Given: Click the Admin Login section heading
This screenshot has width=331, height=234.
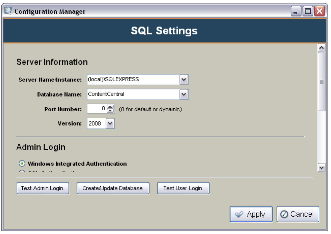Looking at the screenshot, I should (40, 147).
